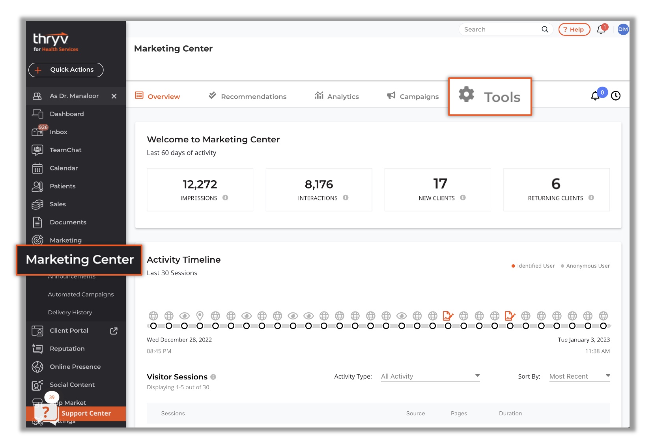Show info for Interactions metric
Image resolution: width=654 pixels, height=448 pixels.
(x=346, y=198)
